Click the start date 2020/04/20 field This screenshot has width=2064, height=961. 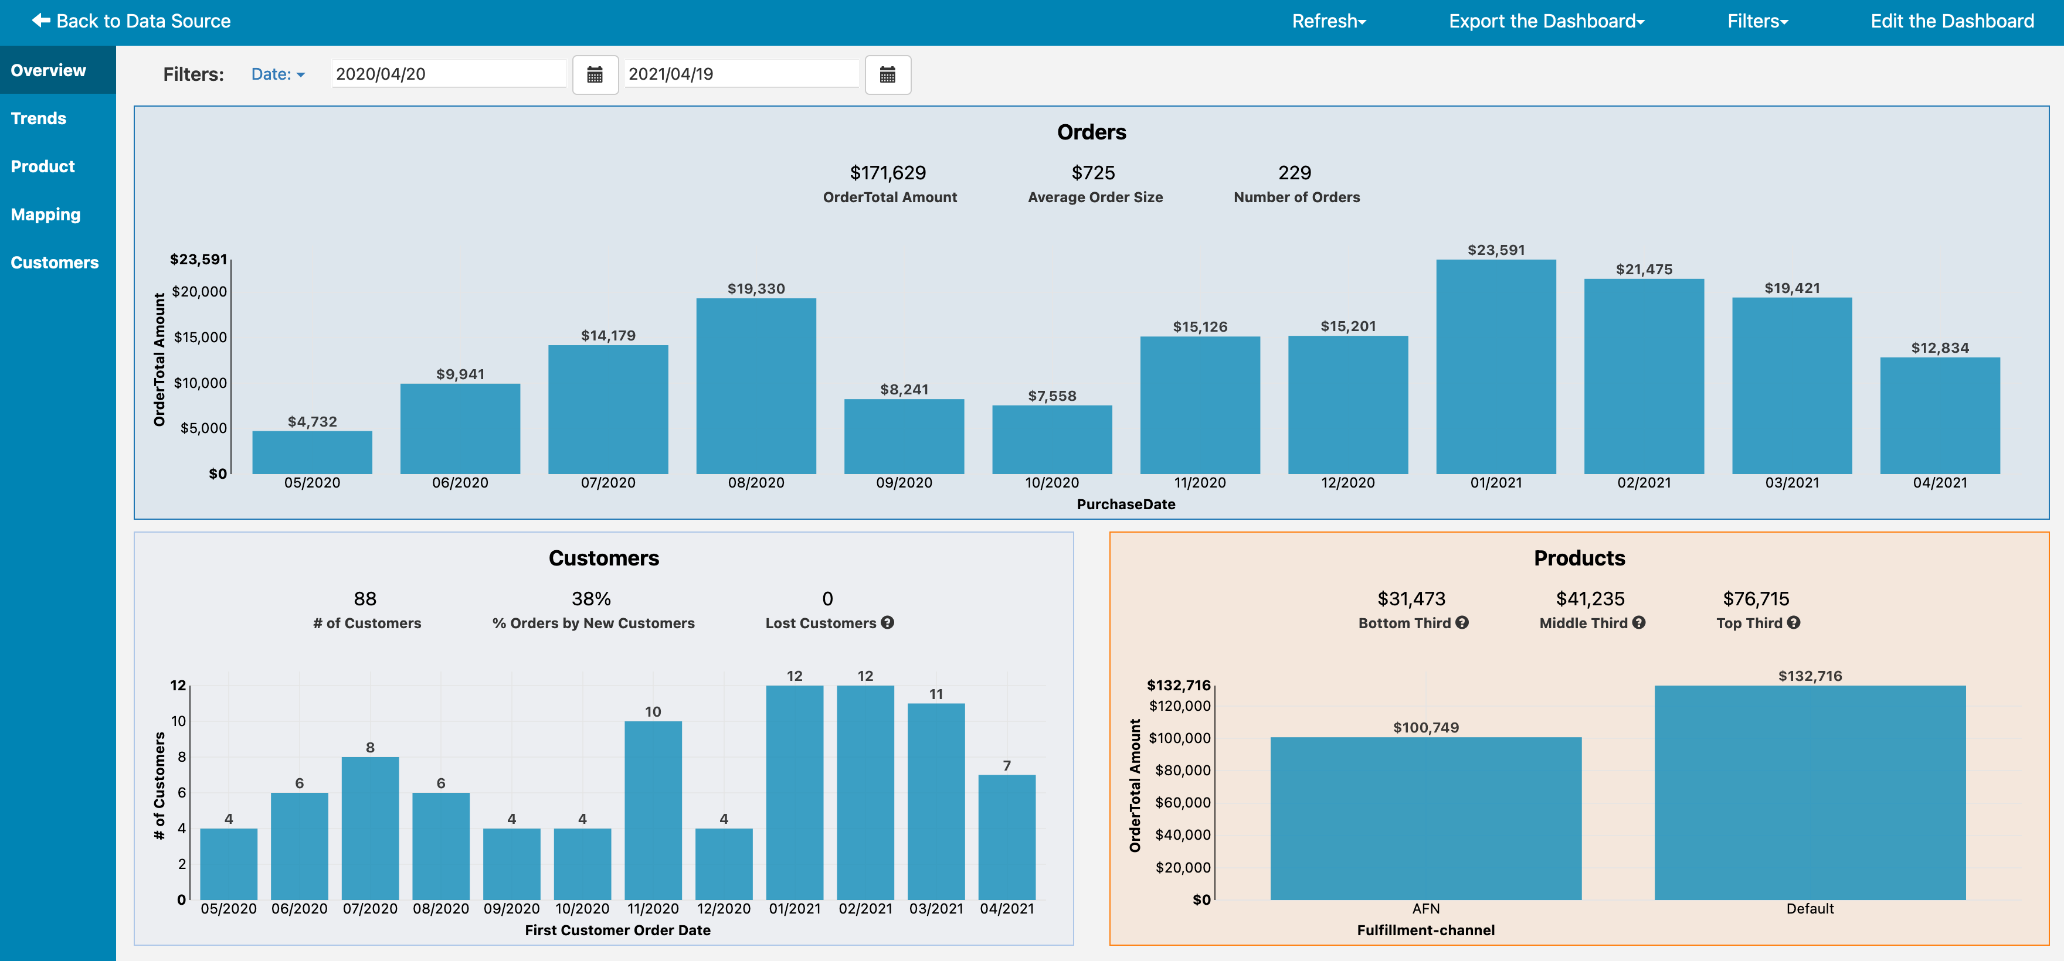pyautogui.click(x=449, y=74)
